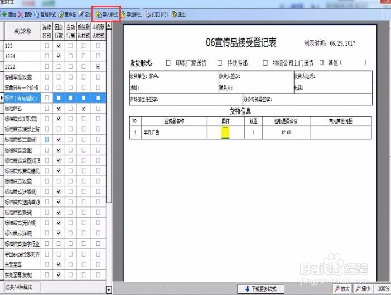
Task: Select the 标准样式(二维码) style row
Action: (x=22, y=140)
